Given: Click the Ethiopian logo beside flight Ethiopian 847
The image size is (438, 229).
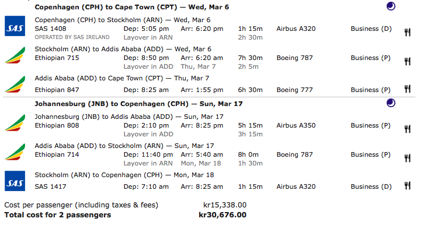Looking at the screenshot, I should pyautogui.click(x=15, y=84).
